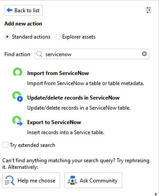
Task: Click the magnifier icon in search box
Action: (39, 54)
